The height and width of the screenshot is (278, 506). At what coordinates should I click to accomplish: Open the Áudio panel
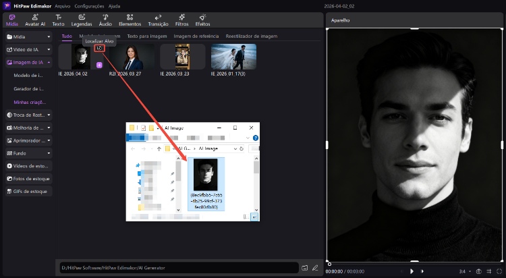(106, 20)
